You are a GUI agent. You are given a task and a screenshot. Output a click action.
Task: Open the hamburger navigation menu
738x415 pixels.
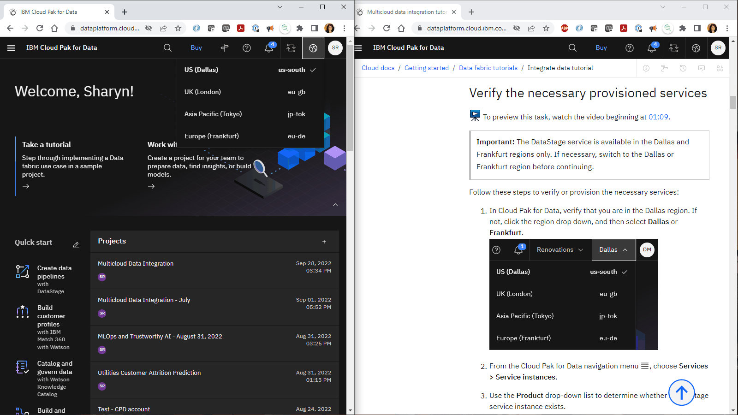pyautogui.click(x=11, y=48)
